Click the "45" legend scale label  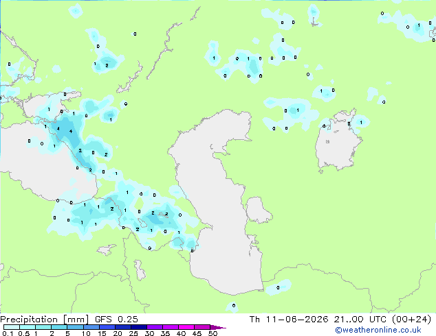click(x=197, y=333)
